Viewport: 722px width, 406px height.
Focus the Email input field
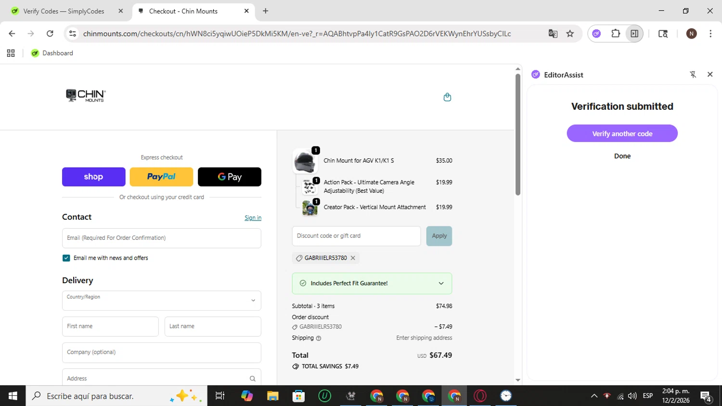162,238
